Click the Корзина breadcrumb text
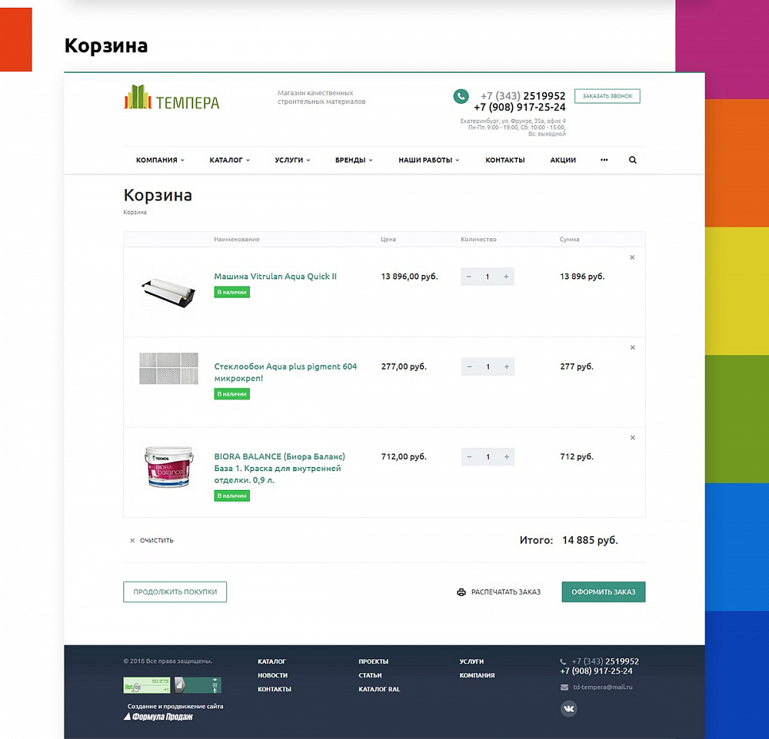This screenshot has height=739, width=769. pyautogui.click(x=135, y=212)
